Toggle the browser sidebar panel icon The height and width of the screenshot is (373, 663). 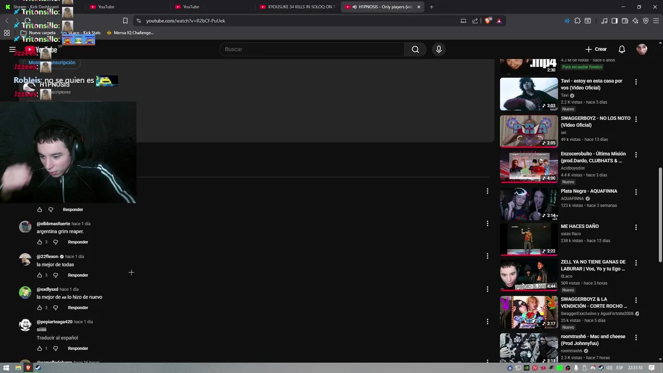[614, 21]
